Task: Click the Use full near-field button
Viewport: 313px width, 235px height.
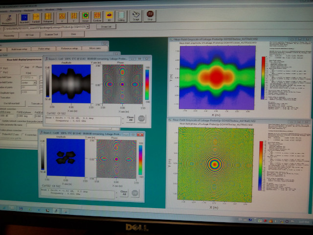Action: pyautogui.click(x=12, y=103)
